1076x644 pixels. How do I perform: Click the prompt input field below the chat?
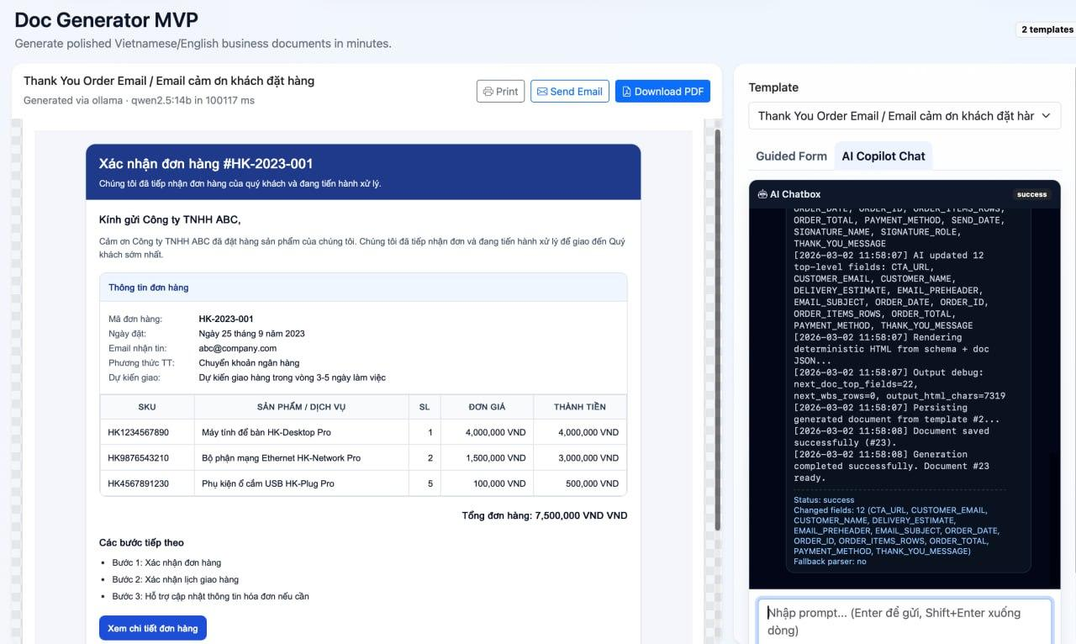pos(905,620)
